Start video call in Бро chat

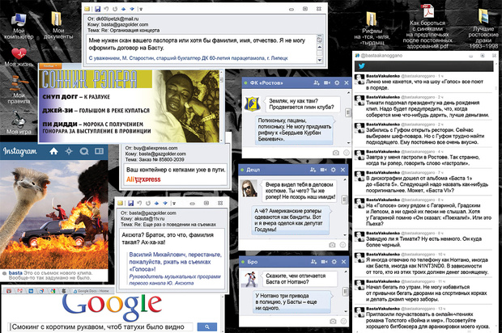tap(324, 262)
